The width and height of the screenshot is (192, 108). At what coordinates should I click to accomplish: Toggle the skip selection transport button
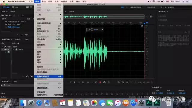pyautogui.click(x=109, y=82)
